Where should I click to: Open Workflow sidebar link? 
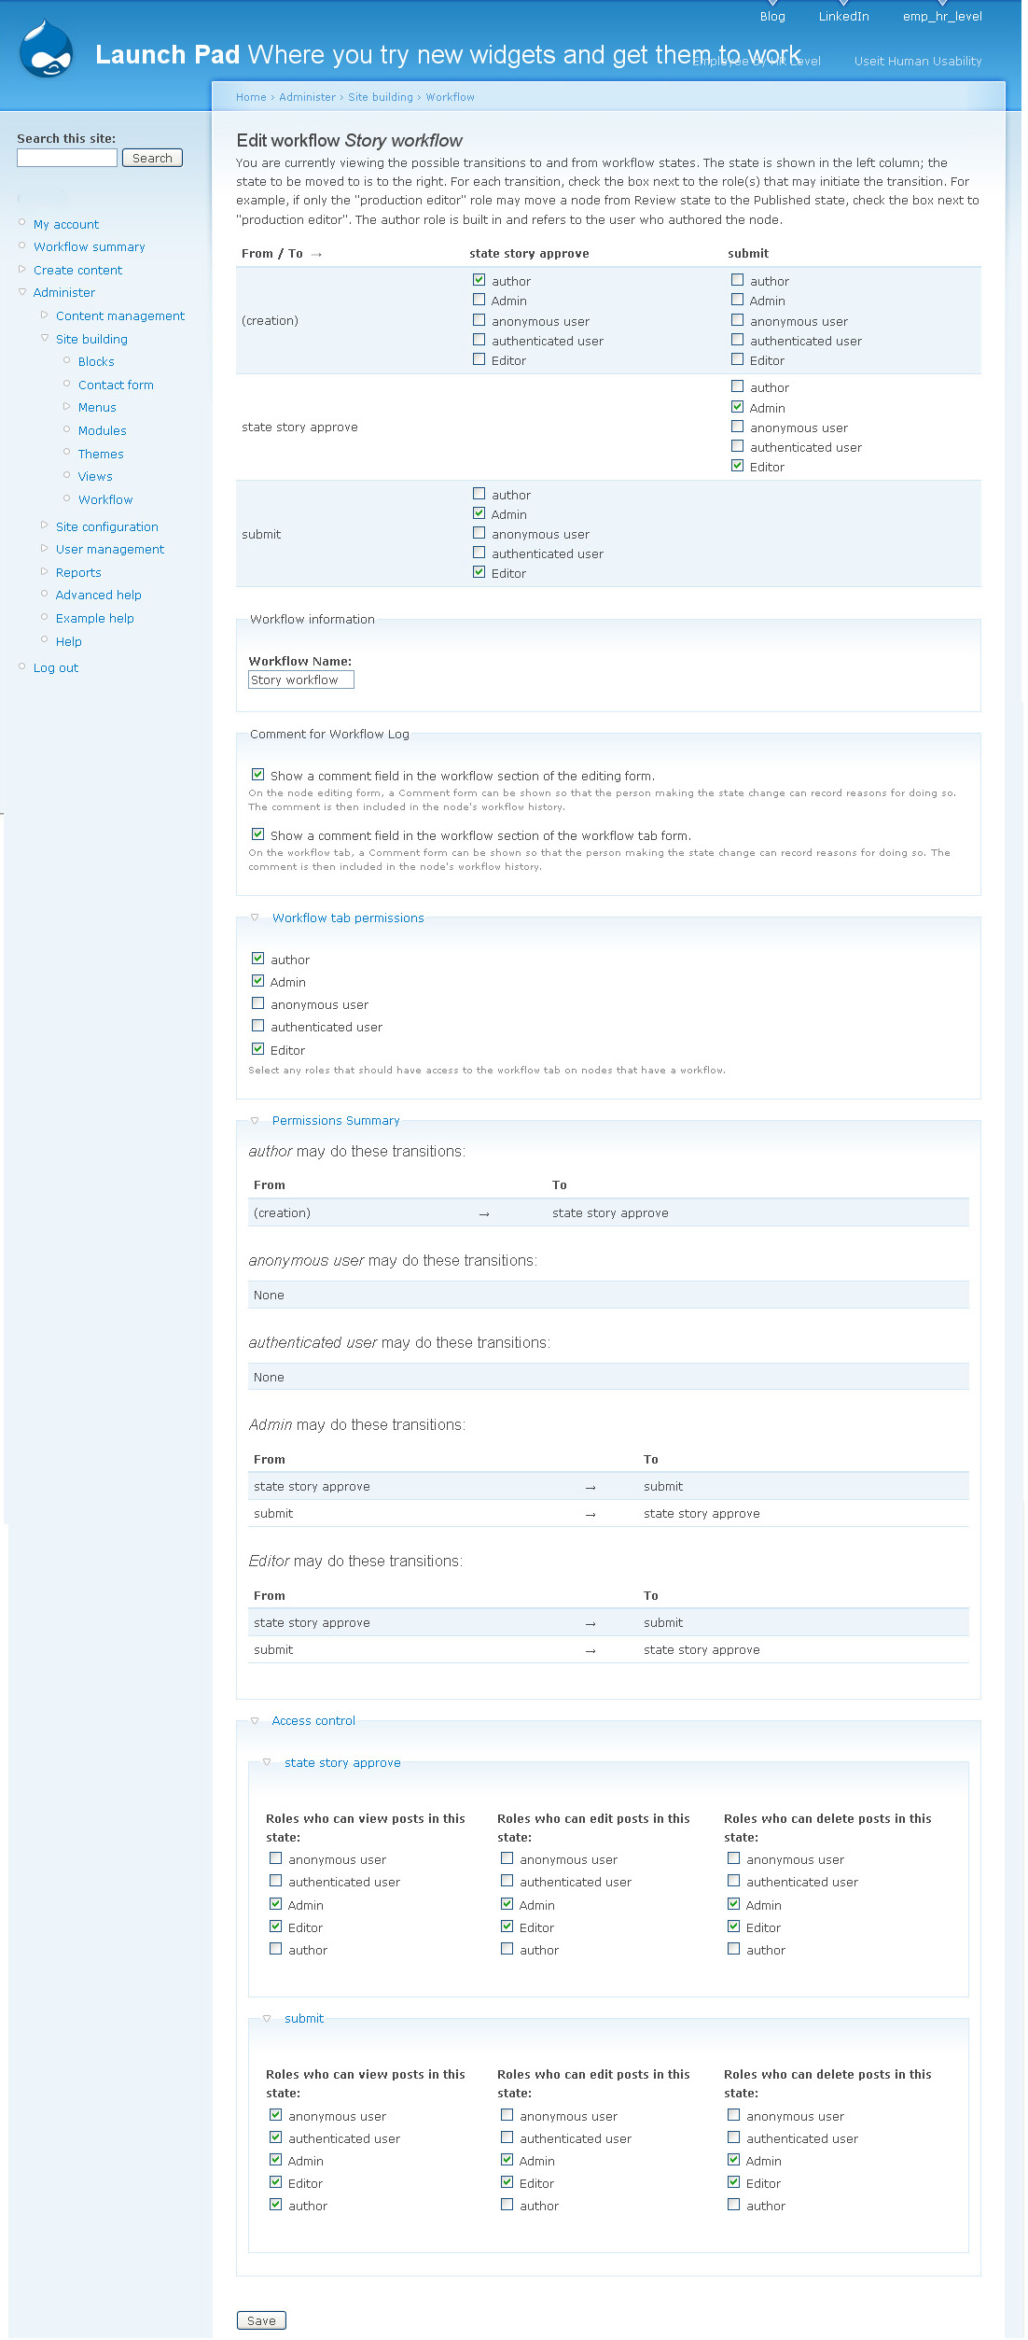(x=105, y=500)
